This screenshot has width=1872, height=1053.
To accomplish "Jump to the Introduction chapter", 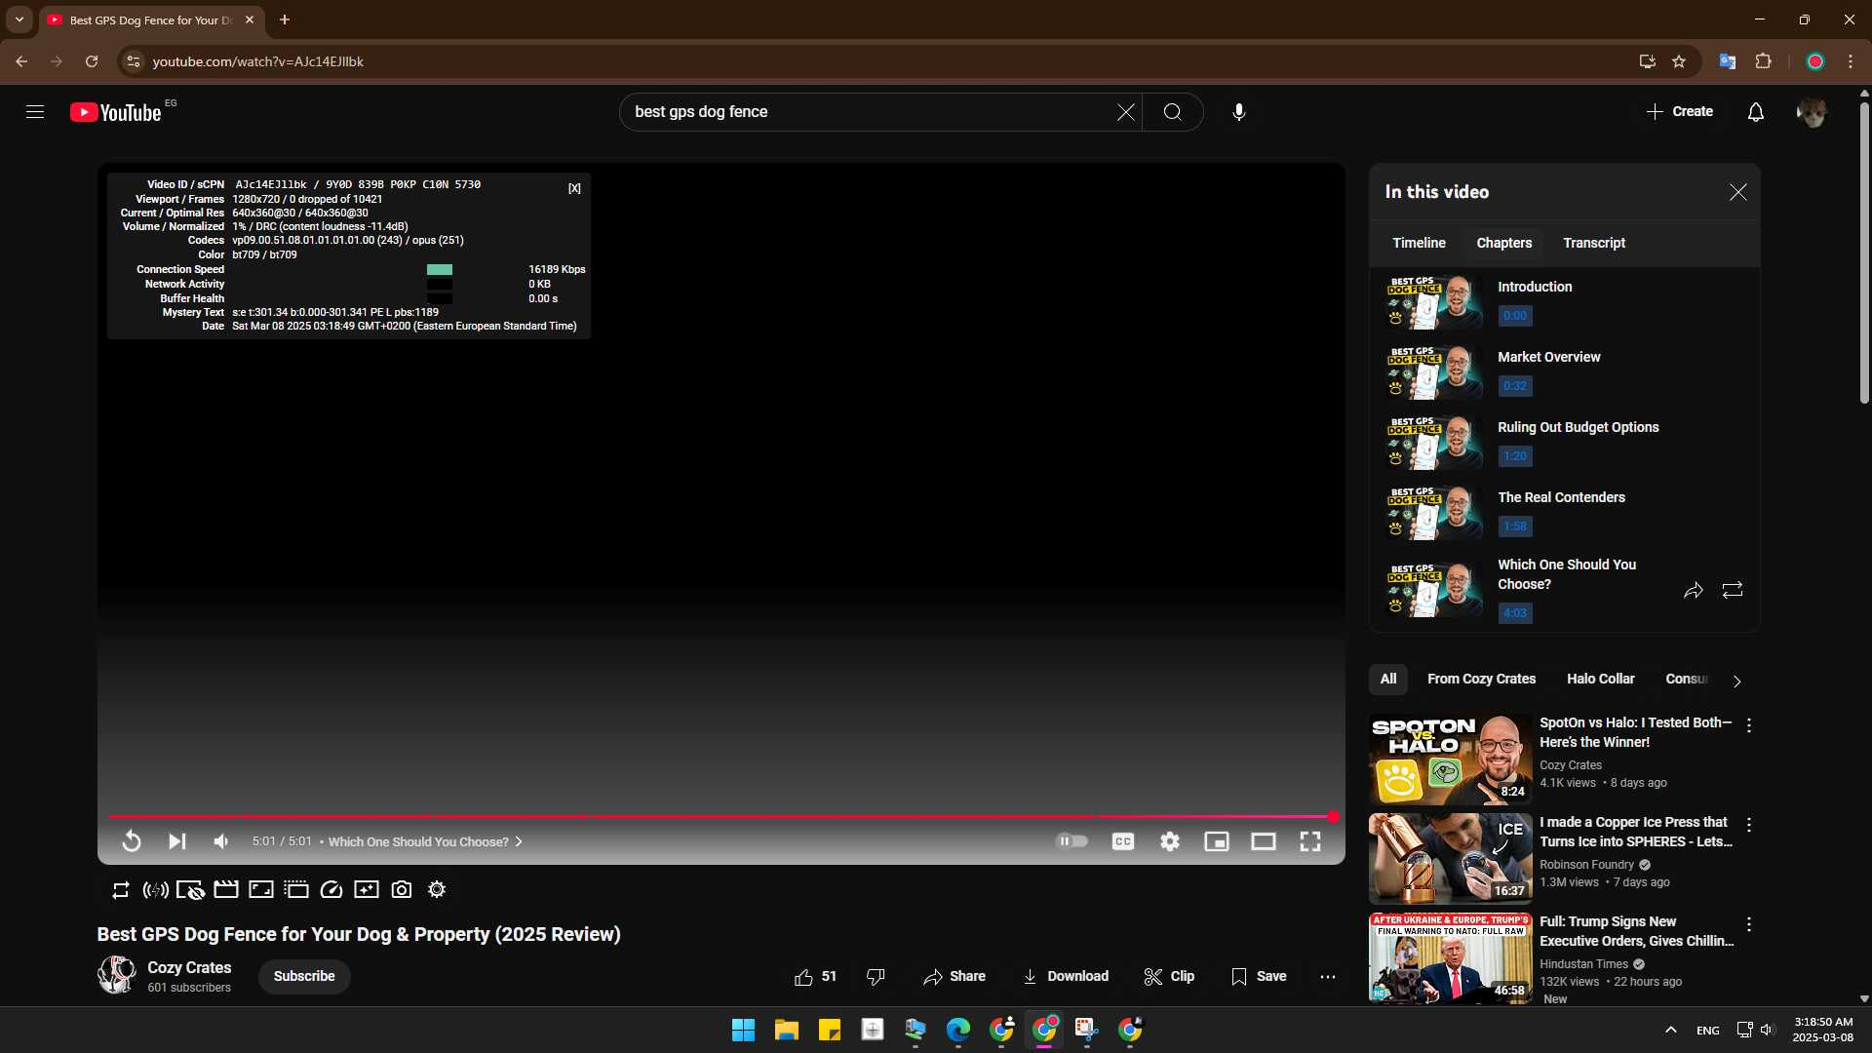I will pos(1565,302).
